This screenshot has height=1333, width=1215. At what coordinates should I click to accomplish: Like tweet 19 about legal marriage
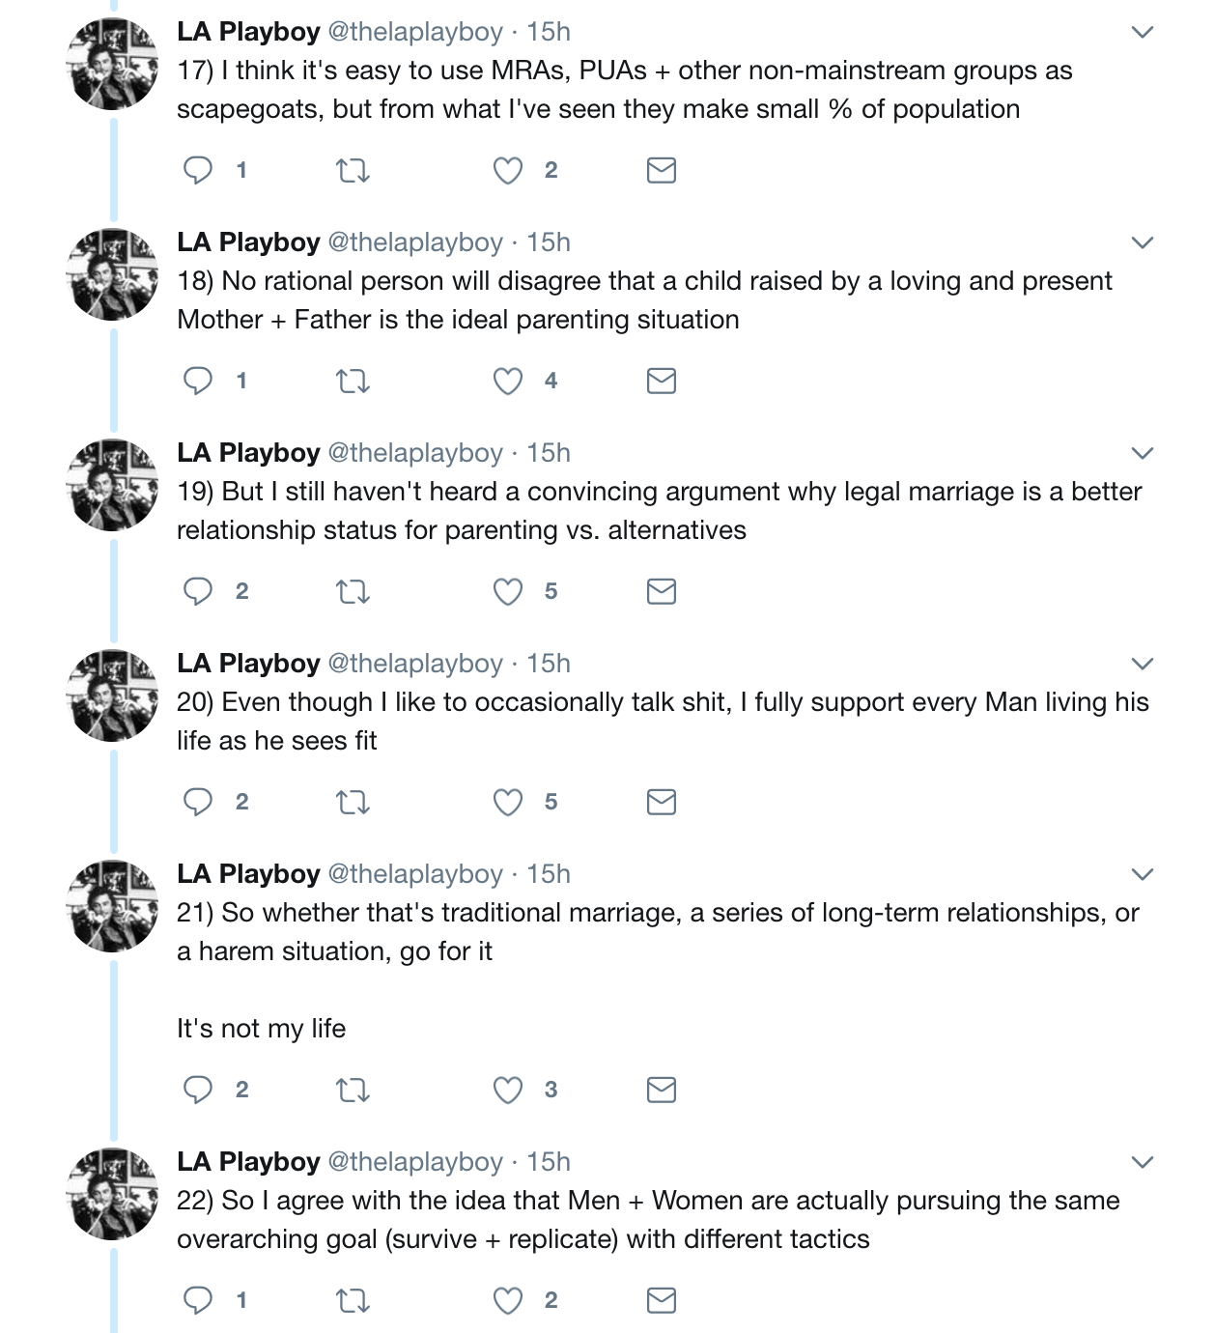[x=508, y=591]
